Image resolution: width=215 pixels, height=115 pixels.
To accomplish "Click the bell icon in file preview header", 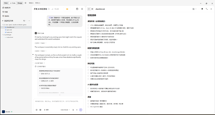I will [202, 9].
